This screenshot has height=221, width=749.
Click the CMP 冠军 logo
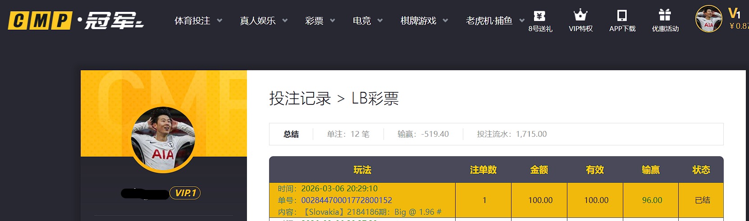tap(76, 21)
